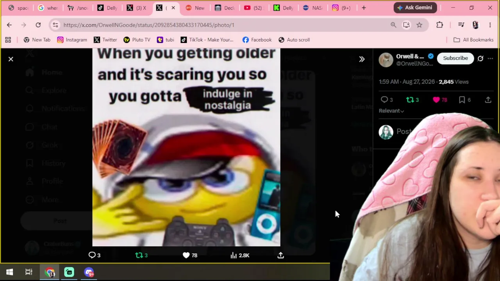This screenshot has width=500, height=281.
Task: Open the Grok action icon beside Subscribe
Action: pyautogui.click(x=480, y=59)
